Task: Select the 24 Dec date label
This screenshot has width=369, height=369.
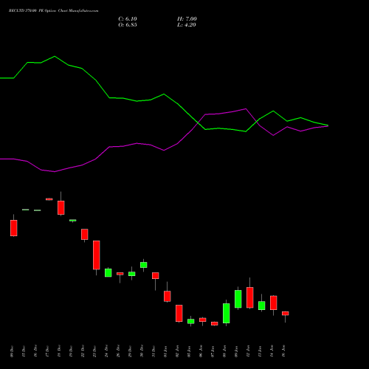Action: coord(106,351)
